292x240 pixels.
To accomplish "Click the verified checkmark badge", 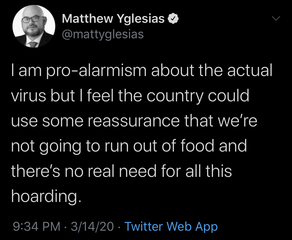I will pyautogui.click(x=173, y=19).
